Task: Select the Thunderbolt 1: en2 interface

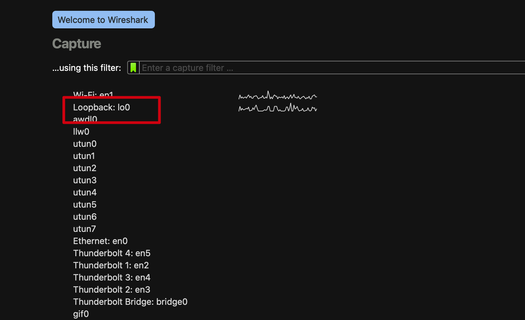Action: coord(111,265)
